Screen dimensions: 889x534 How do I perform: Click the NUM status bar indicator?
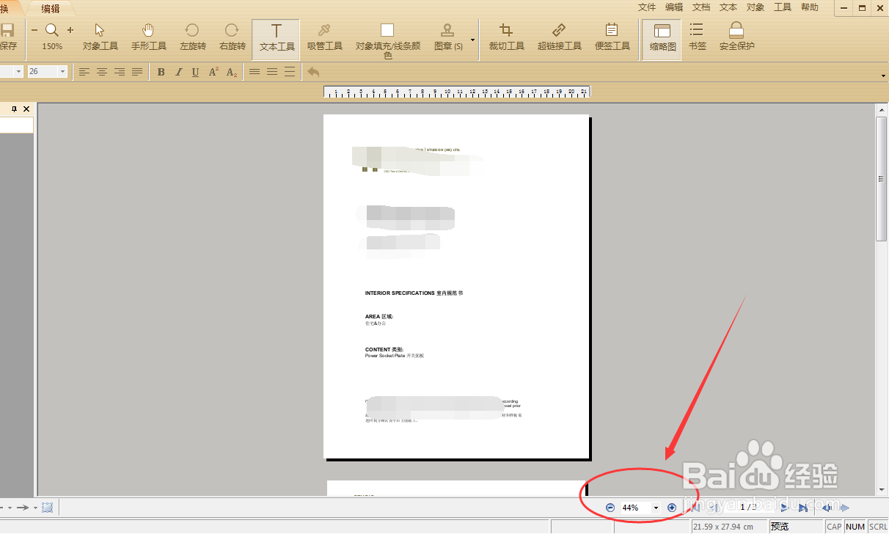[855, 527]
